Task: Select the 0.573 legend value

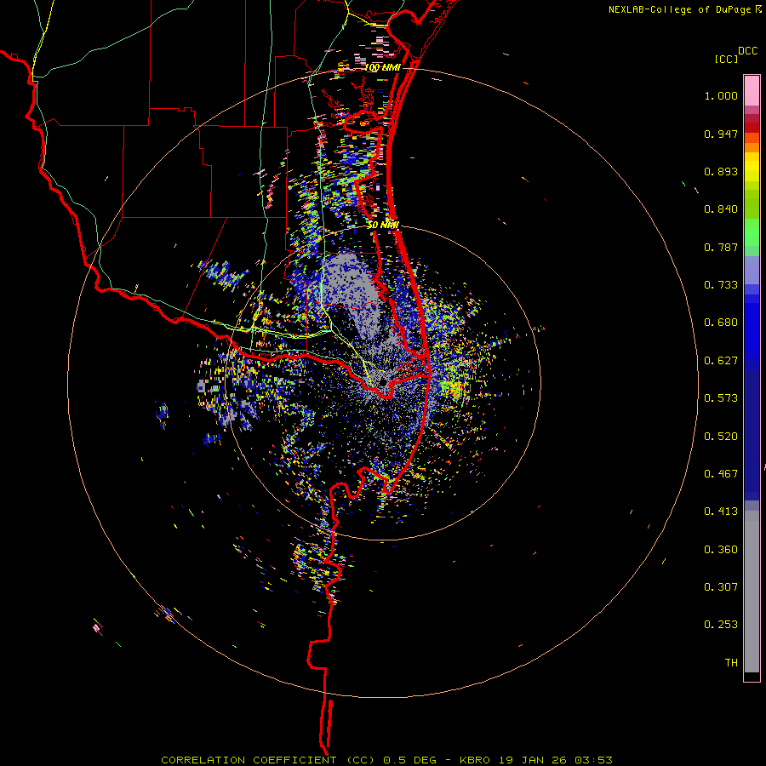Action: coord(721,398)
